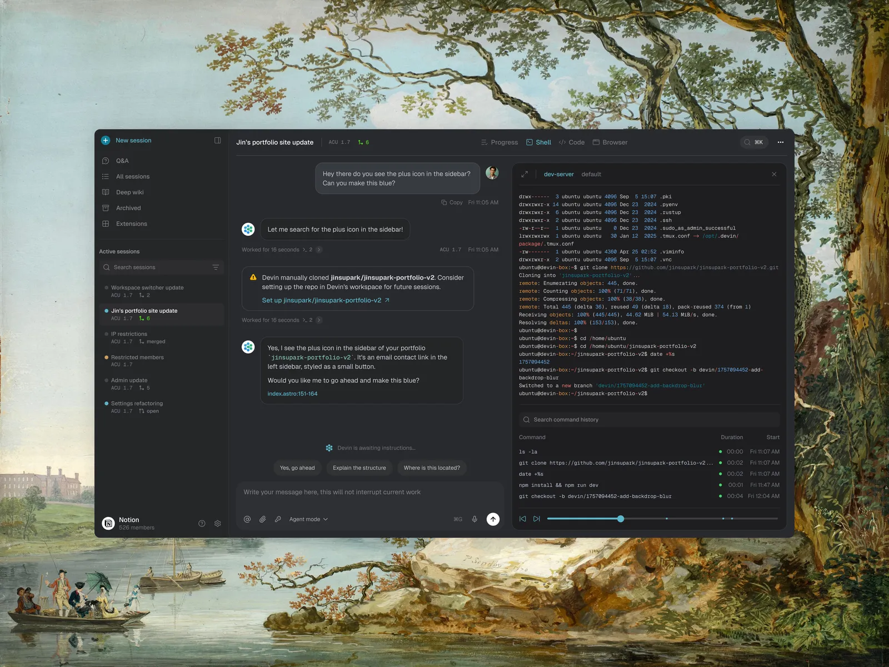The image size is (889, 667).
Task: Click the New session plus icon
Action: pyautogui.click(x=106, y=141)
